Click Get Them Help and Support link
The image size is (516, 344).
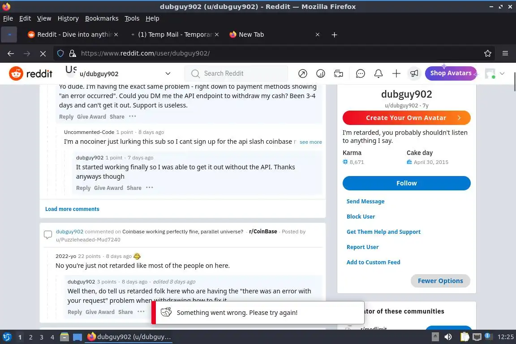click(x=383, y=232)
